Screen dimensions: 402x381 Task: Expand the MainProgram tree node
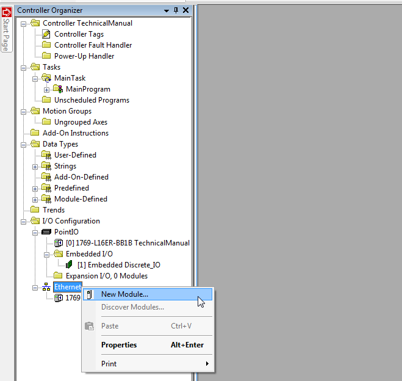click(x=46, y=89)
